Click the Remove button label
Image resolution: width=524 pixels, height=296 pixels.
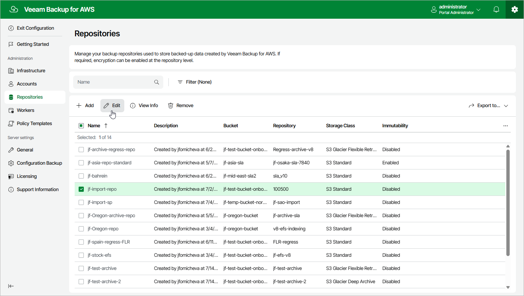[x=185, y=106]
